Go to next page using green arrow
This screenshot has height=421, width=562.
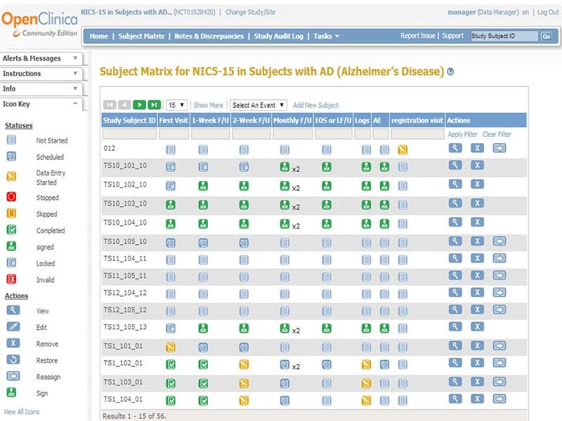tap(139, 105)
